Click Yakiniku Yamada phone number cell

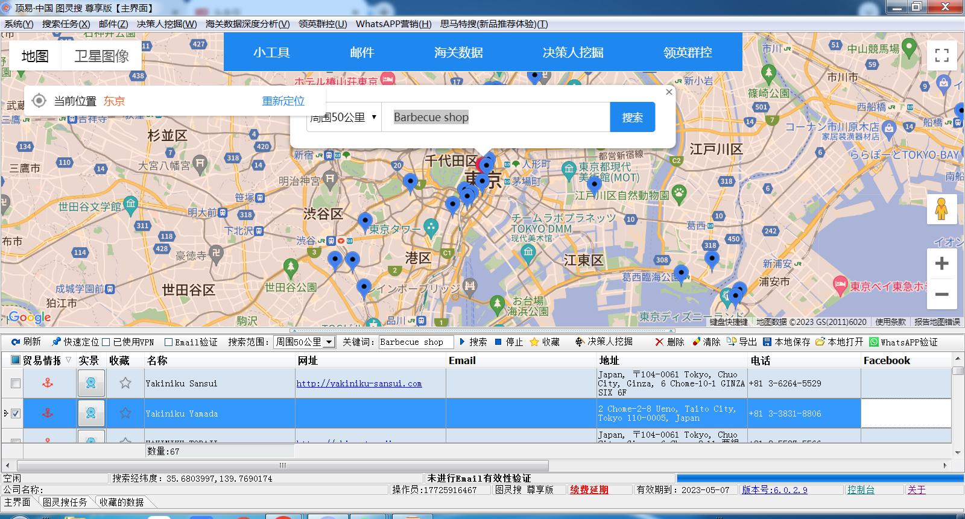(x=803, y=414)
